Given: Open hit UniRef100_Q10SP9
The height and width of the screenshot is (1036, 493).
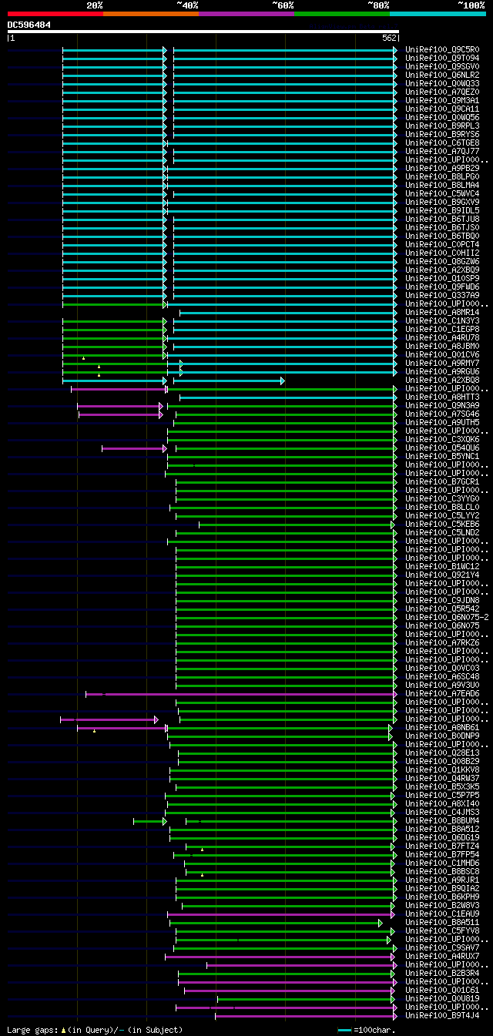Looking at the screenshot, I should (x=442, y=278).
